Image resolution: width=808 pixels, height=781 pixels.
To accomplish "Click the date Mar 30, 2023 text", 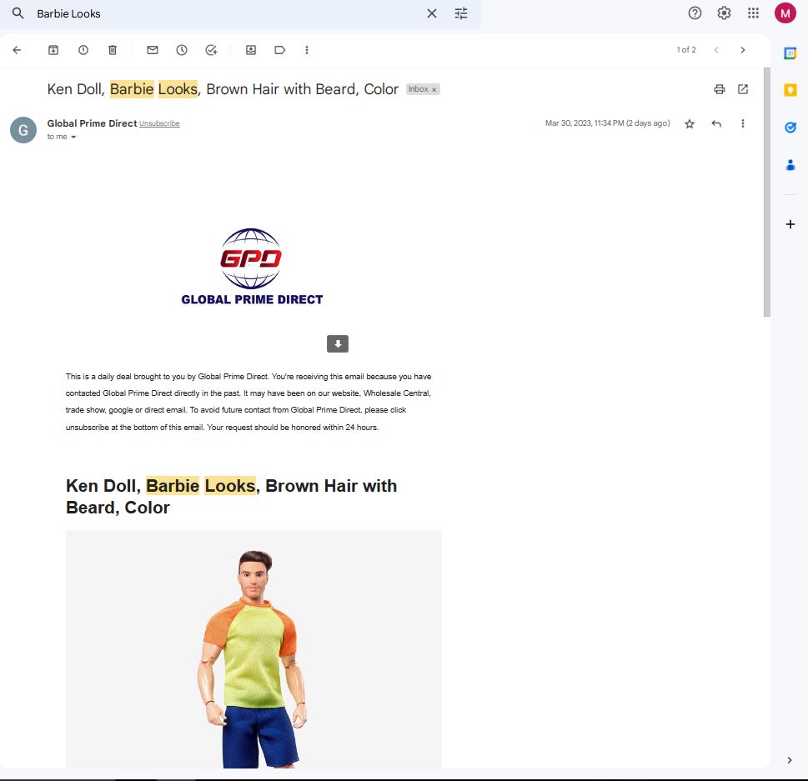I will [608, 123].
